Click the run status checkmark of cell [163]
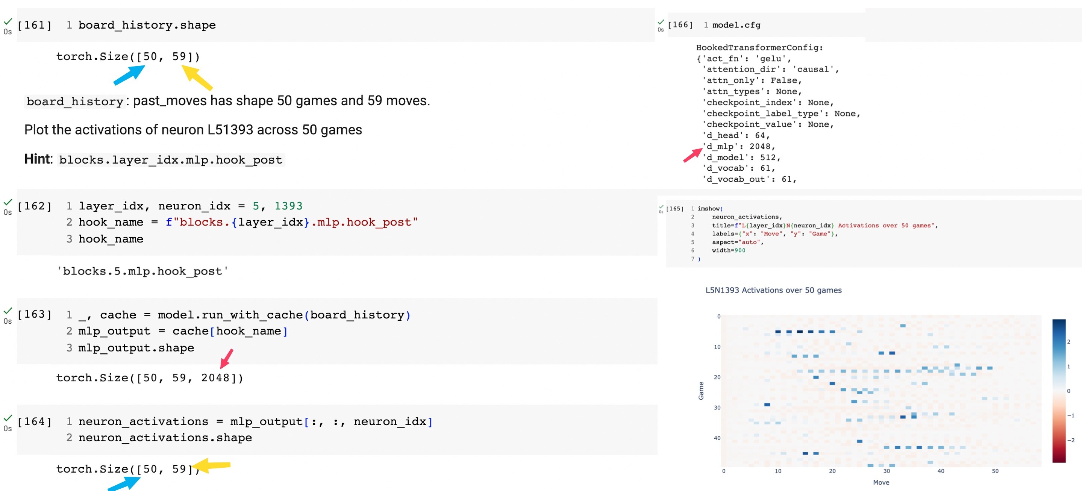 [8, 311]
